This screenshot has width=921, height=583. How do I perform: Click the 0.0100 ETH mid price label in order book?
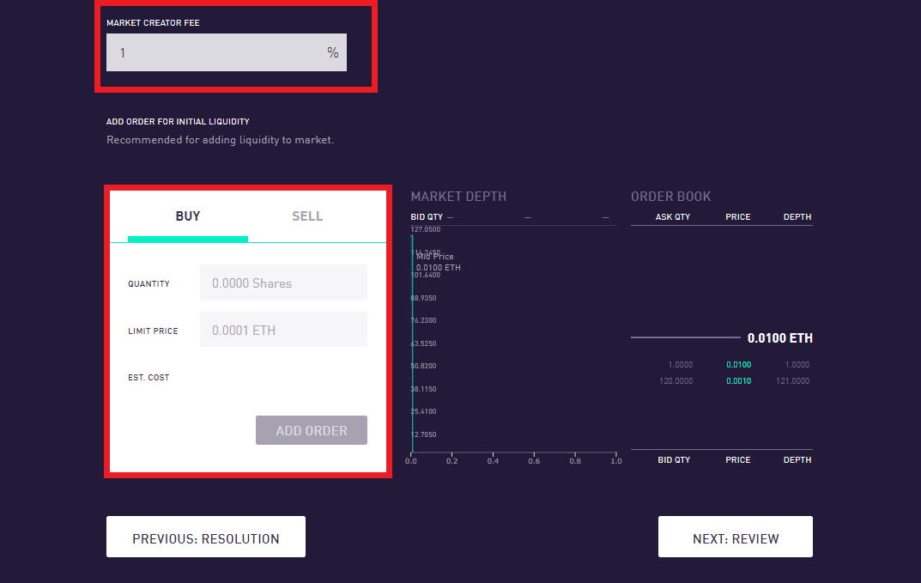coord(779,338)
